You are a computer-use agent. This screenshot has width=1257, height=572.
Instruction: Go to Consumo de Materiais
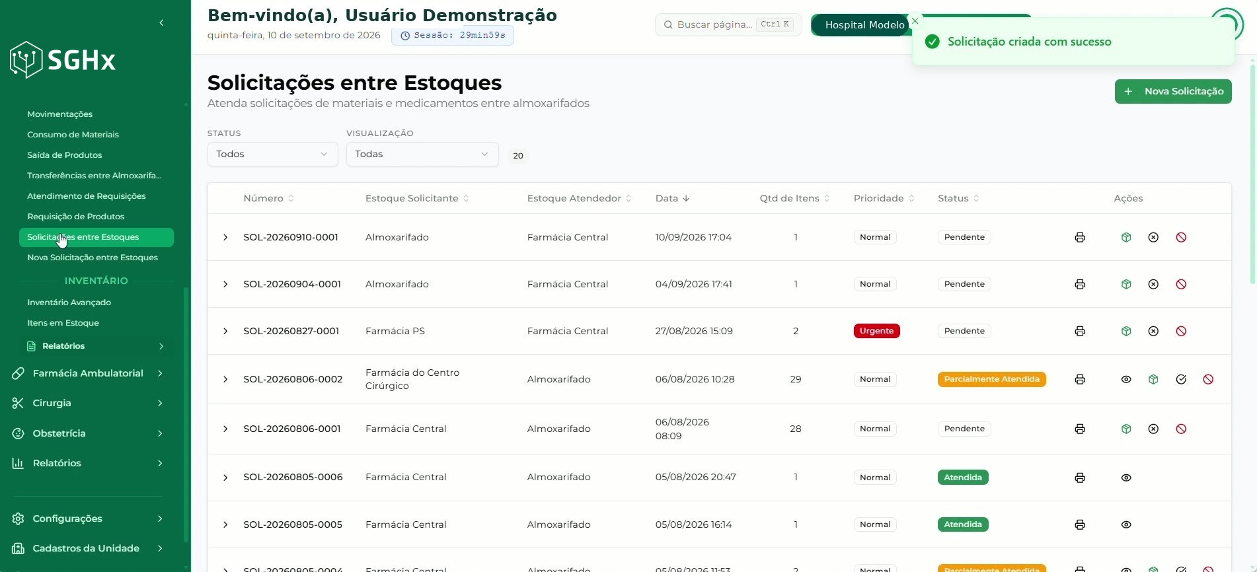[x=73, y=135]
